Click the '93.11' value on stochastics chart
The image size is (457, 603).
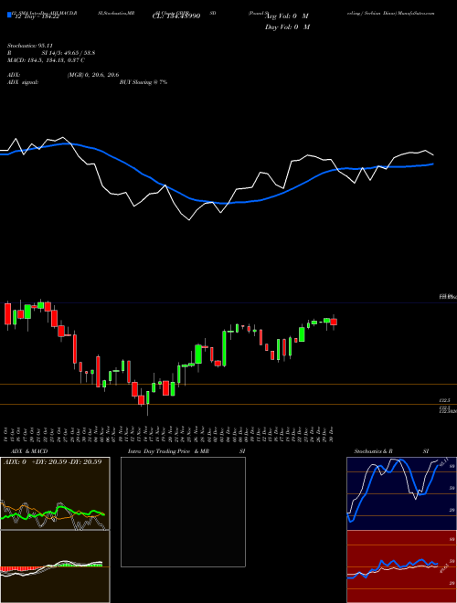pyautogui.click(x=444, y=461)
